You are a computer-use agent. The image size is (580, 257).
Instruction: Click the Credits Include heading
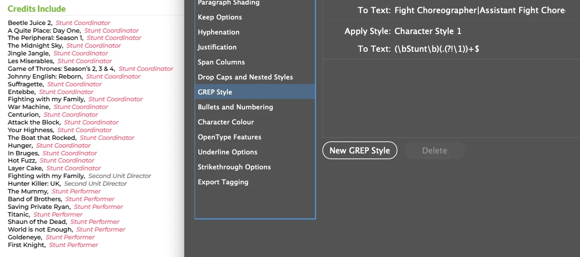coord(36,9)
